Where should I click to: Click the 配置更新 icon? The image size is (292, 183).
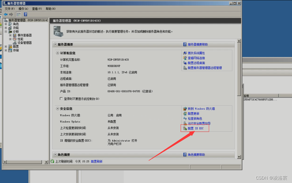pos(185,113)
